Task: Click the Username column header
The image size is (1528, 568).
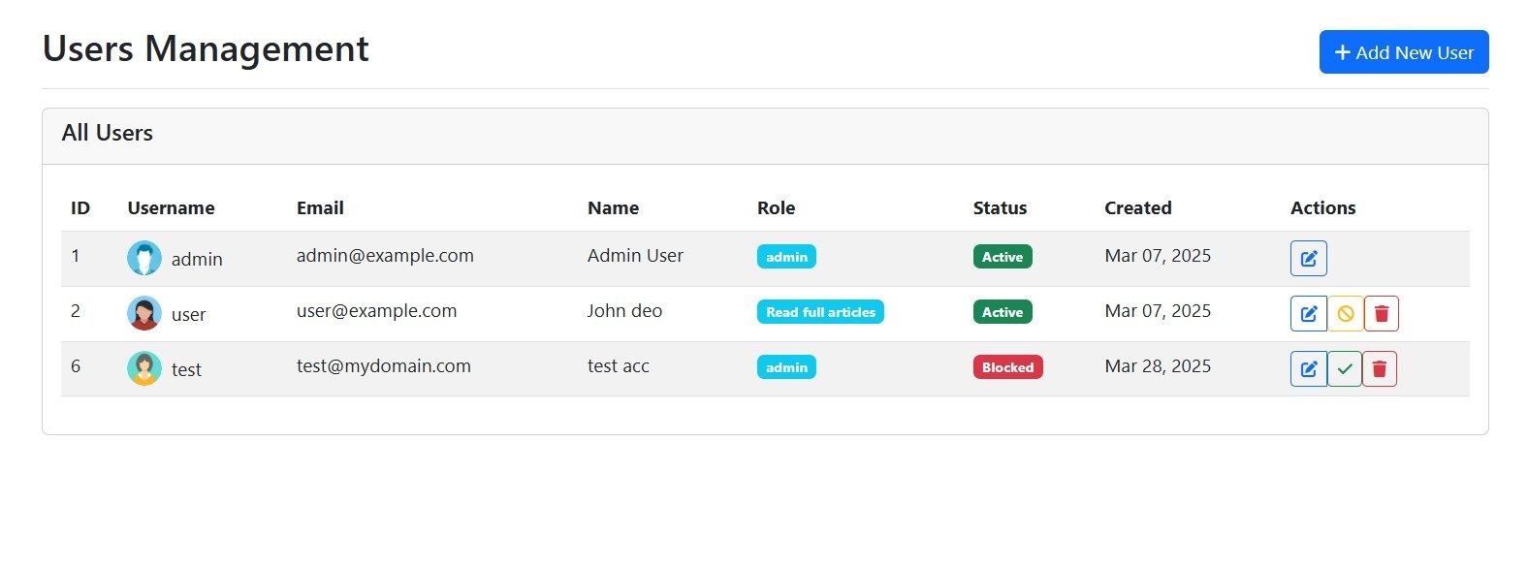Action: (x=171, y=208)
